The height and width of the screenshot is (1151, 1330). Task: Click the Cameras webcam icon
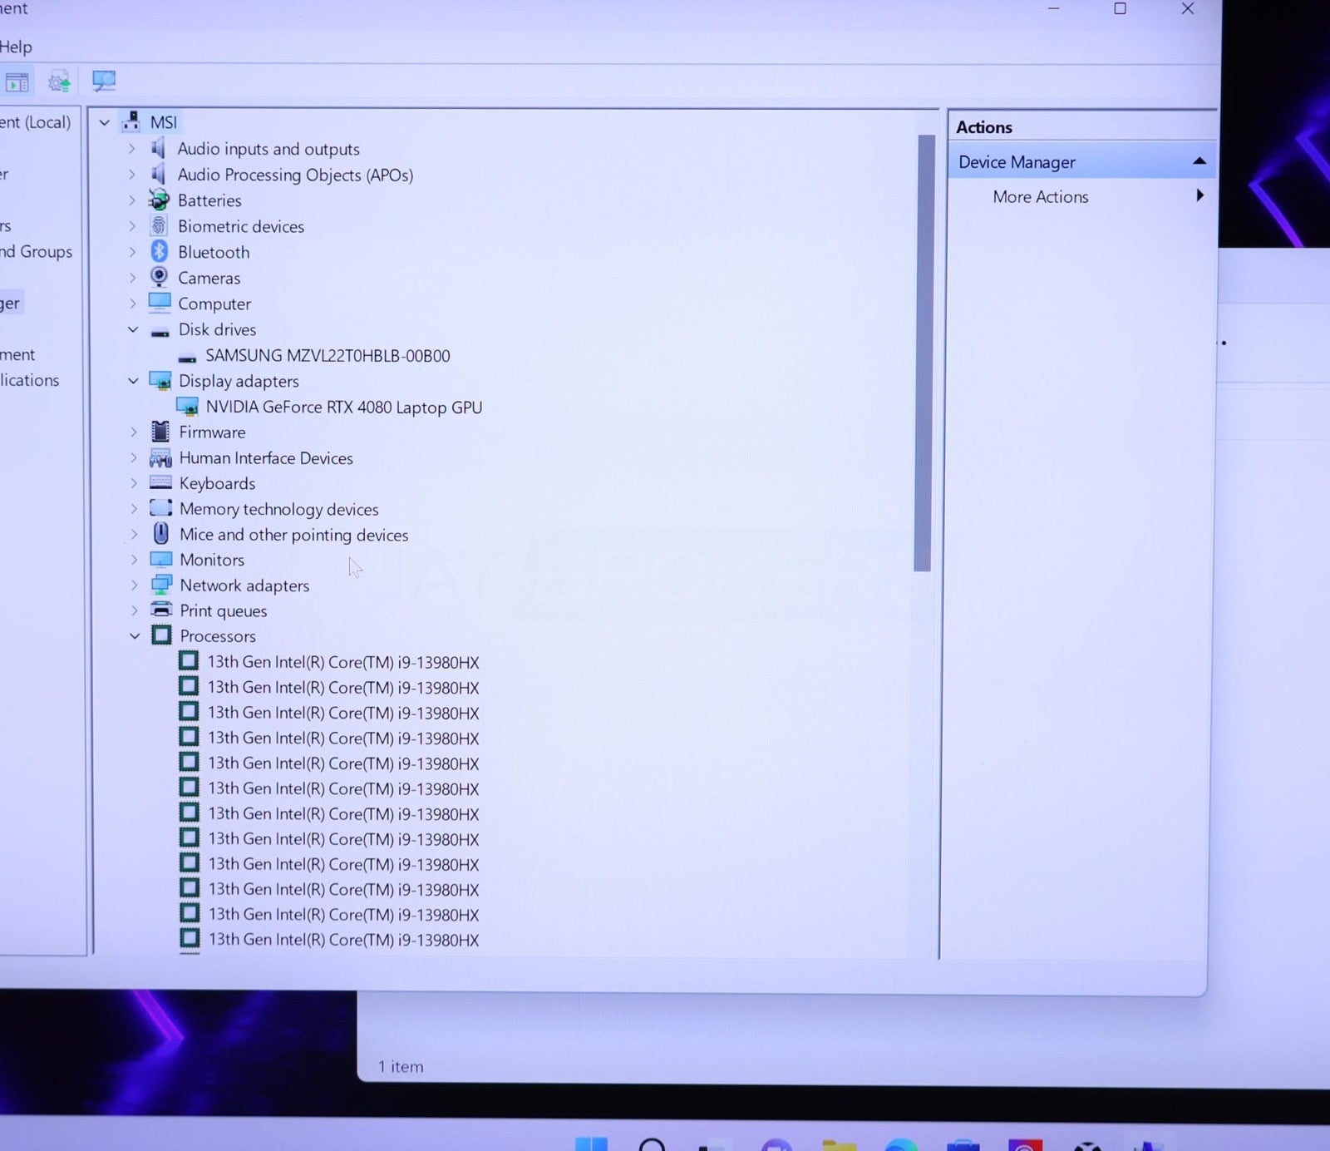(160, 277)
